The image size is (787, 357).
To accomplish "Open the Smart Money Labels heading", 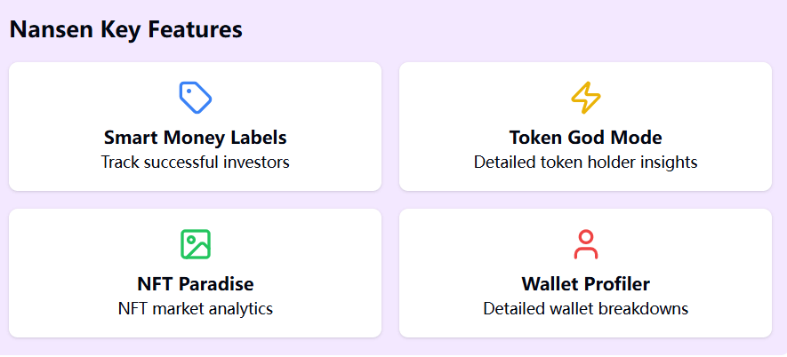I will (195, 138).
